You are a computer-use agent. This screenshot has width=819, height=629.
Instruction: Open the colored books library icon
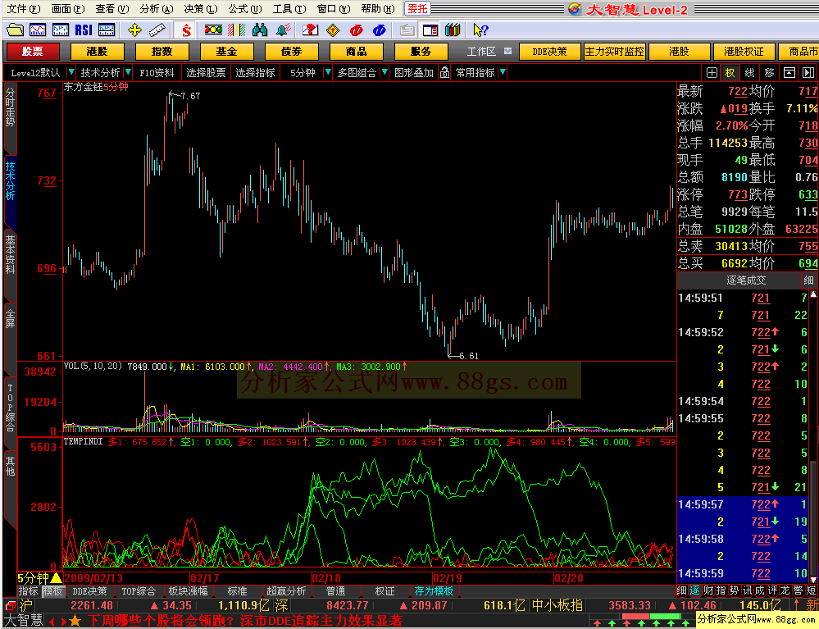(x=453, y=30)
